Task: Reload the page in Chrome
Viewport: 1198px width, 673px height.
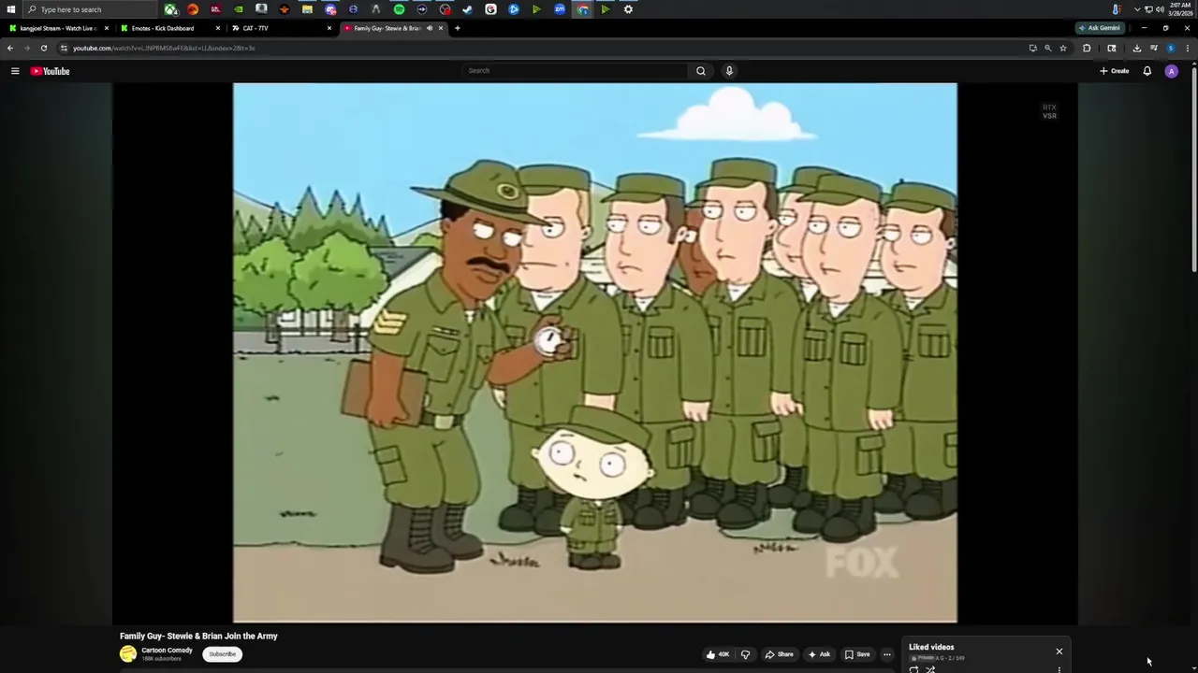Action: point(43,48)
